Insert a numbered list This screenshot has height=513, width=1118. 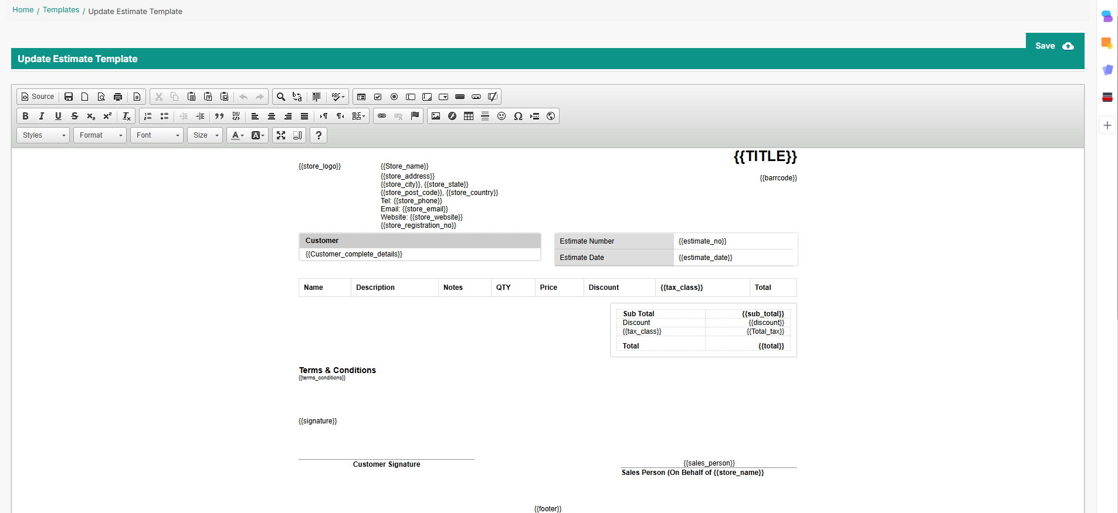[148, 116]
